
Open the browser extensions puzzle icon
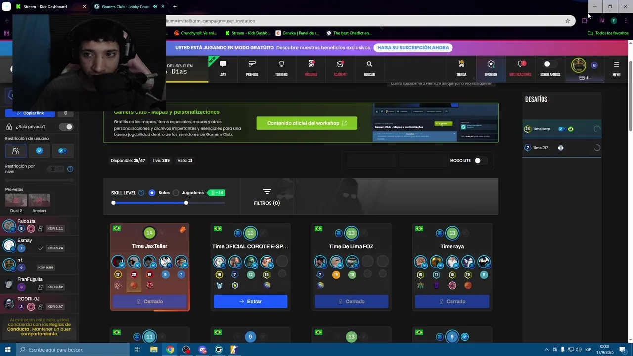click(x=585, y=21)
